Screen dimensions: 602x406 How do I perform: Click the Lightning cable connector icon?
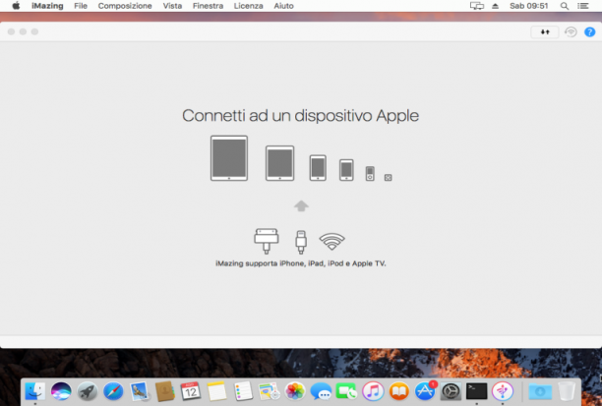tap(301, 242)
